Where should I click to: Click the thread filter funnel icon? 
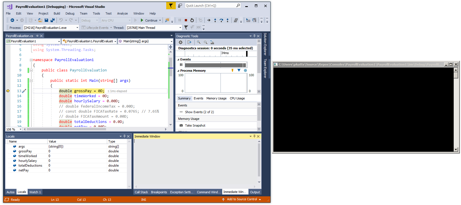click(x=186, y=27)
